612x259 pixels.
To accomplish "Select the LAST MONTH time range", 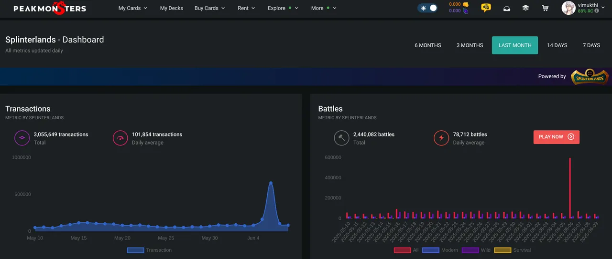I will coord(515,45).
